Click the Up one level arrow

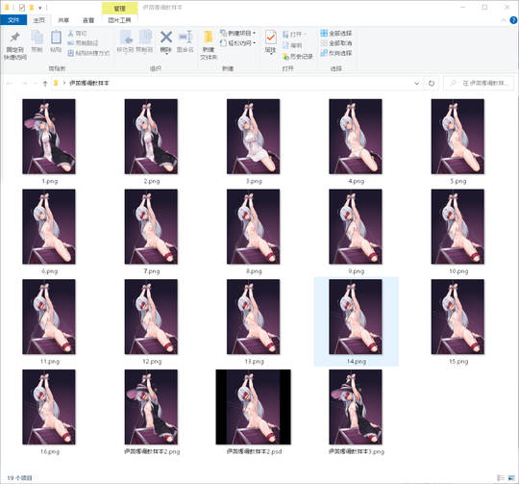click(x=45, y=83)
